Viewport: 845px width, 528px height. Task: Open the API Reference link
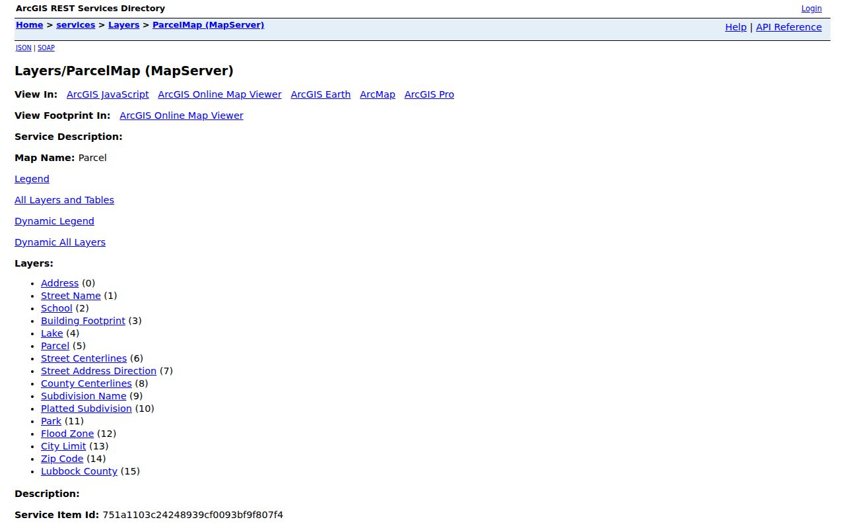[x=789, y=27]
